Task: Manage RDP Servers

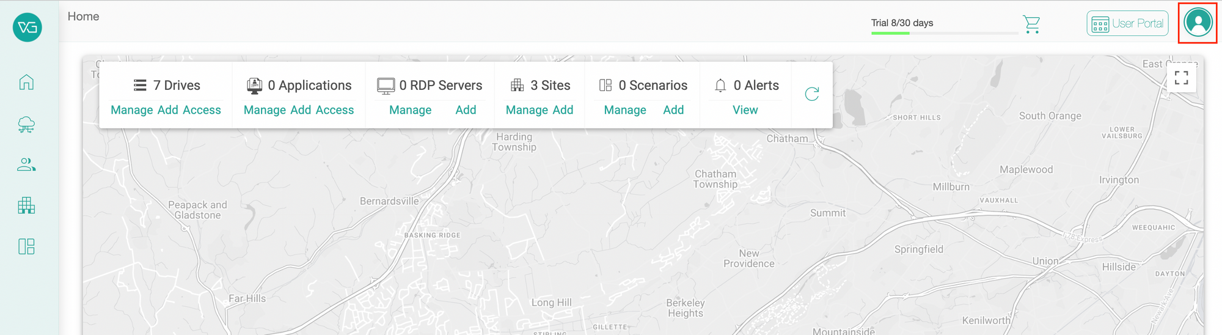Action: [x=411, y=110]
